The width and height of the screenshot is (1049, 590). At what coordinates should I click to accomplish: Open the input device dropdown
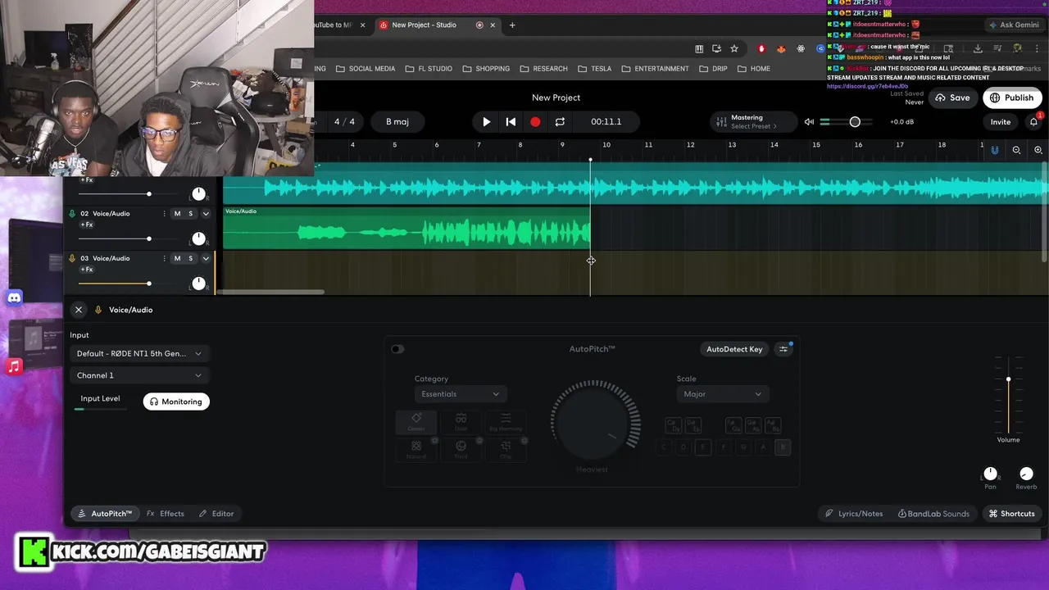pos(139,353)
